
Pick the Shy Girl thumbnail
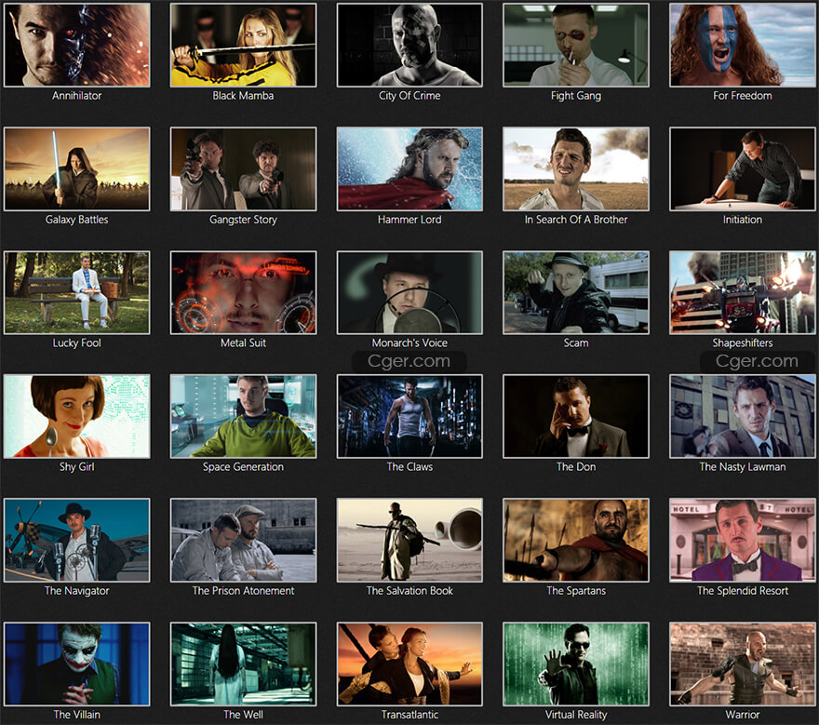pos(76,416)
